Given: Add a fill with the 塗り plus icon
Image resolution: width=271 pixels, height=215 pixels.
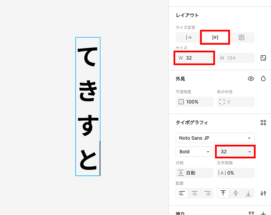Looking at the screenshot, I should [263, 213].
